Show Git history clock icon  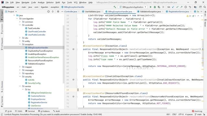(186, 7)
